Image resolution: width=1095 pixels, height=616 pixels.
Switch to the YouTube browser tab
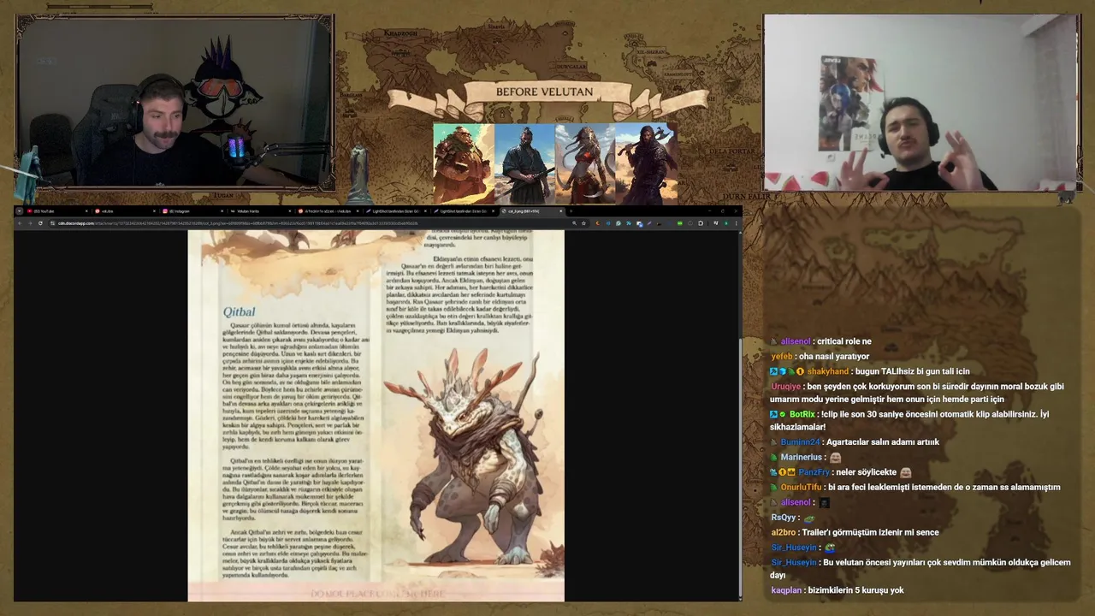[56, 210]
